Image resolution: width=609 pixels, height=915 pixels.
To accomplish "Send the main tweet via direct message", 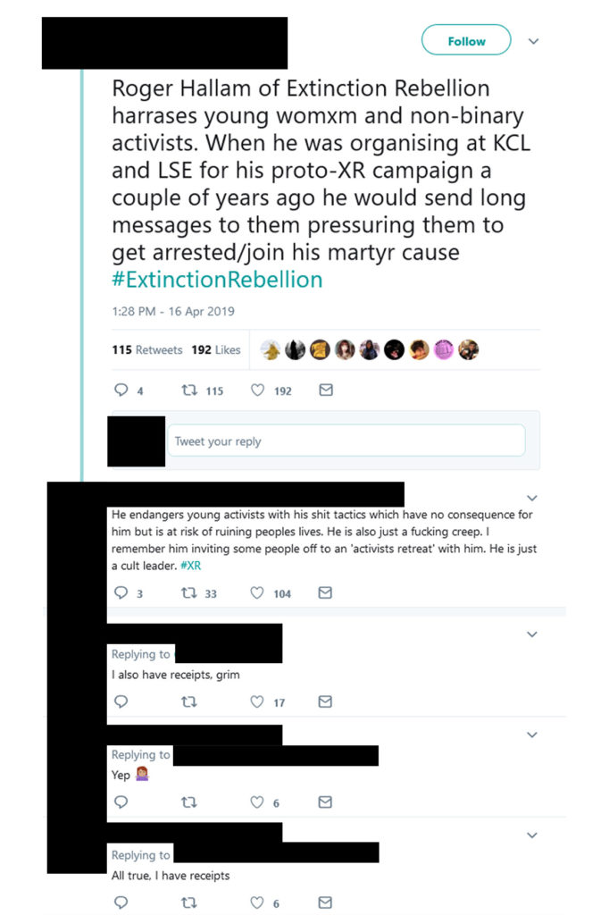I will [x=326, y=390].
